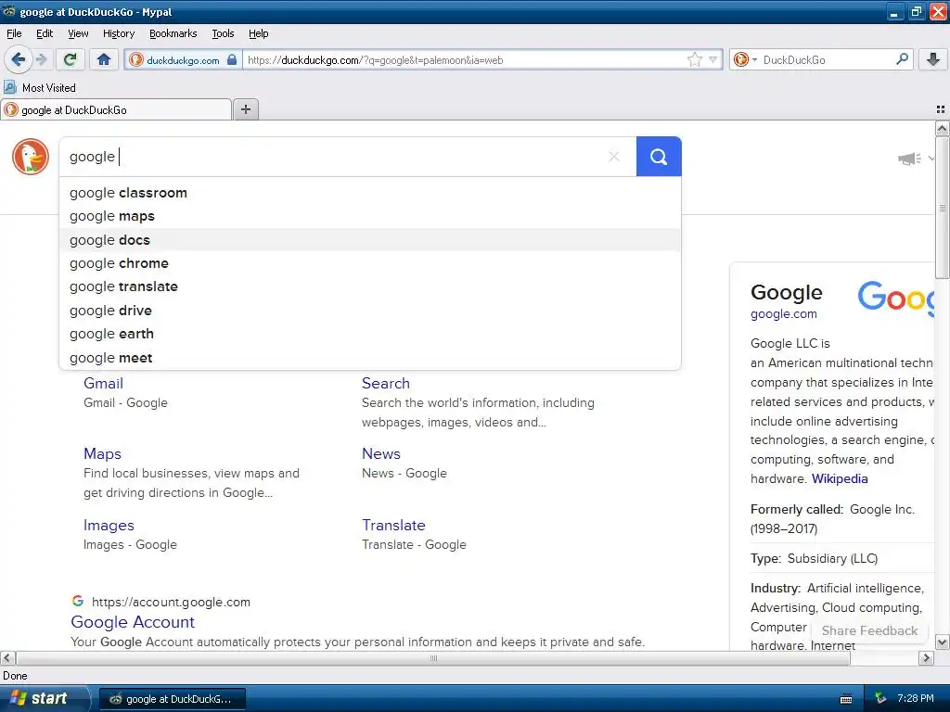Go back with the Back arrow button
Screen dimensions: 950x712
click(x=19, y=59)
